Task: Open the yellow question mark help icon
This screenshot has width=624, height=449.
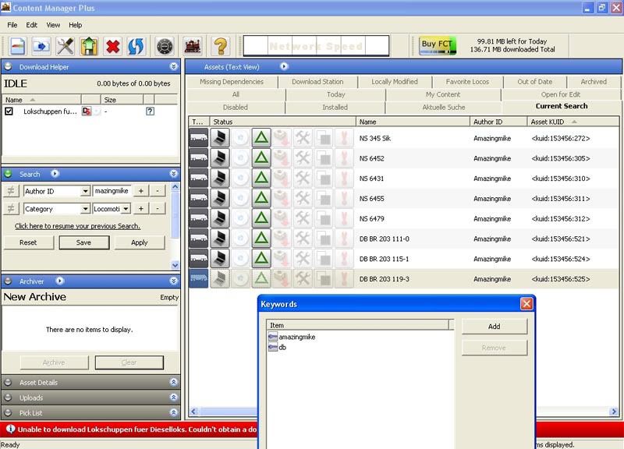Action: tap(220, 47)
